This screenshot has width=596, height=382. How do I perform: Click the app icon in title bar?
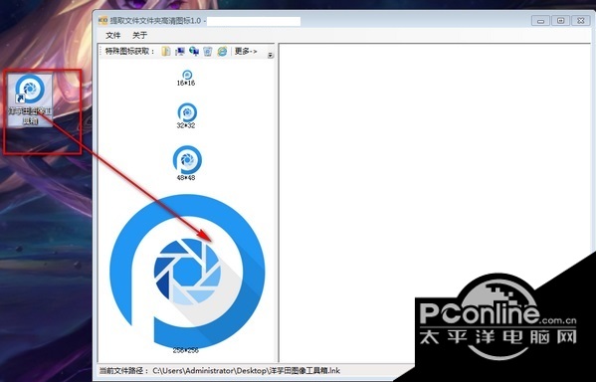[103, 21]
